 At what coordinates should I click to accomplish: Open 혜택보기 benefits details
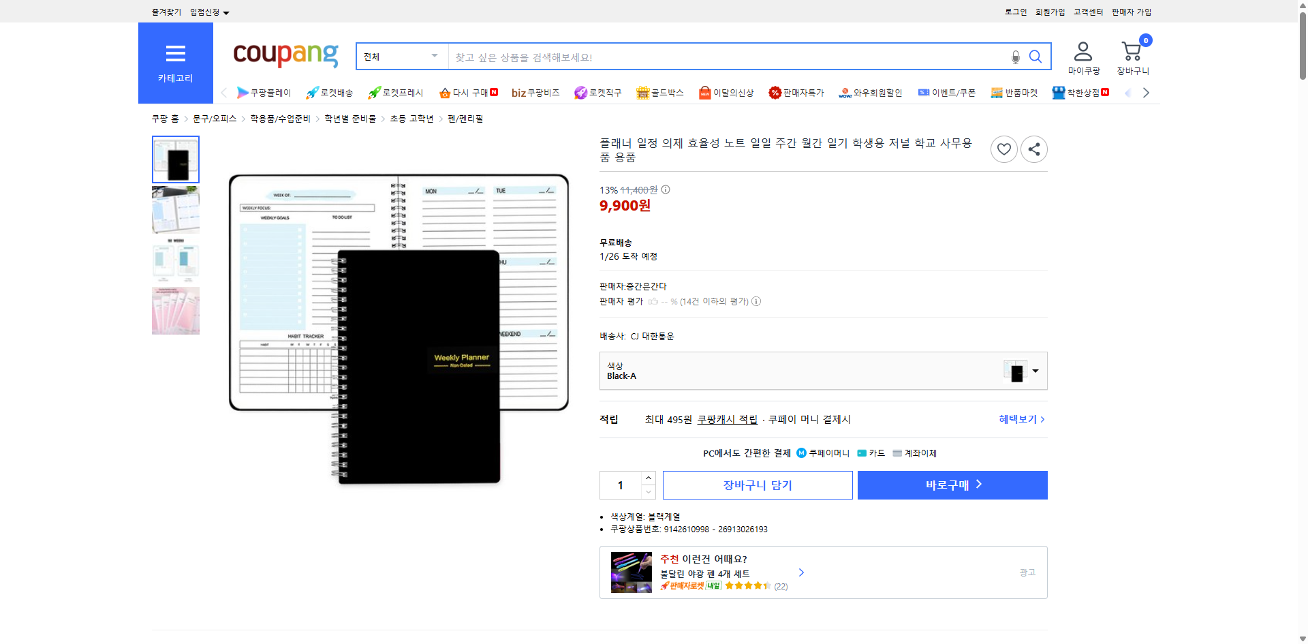1019,419
